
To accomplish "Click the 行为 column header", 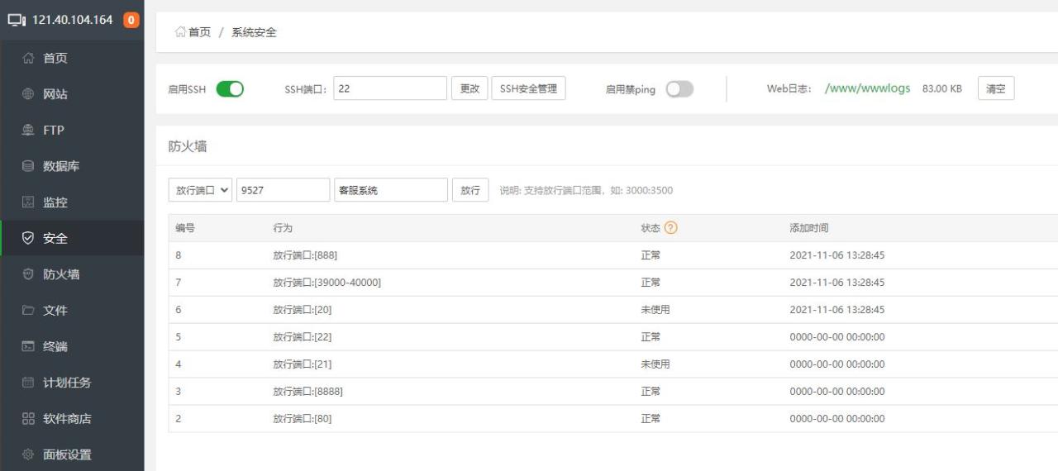I will point(283,228).
